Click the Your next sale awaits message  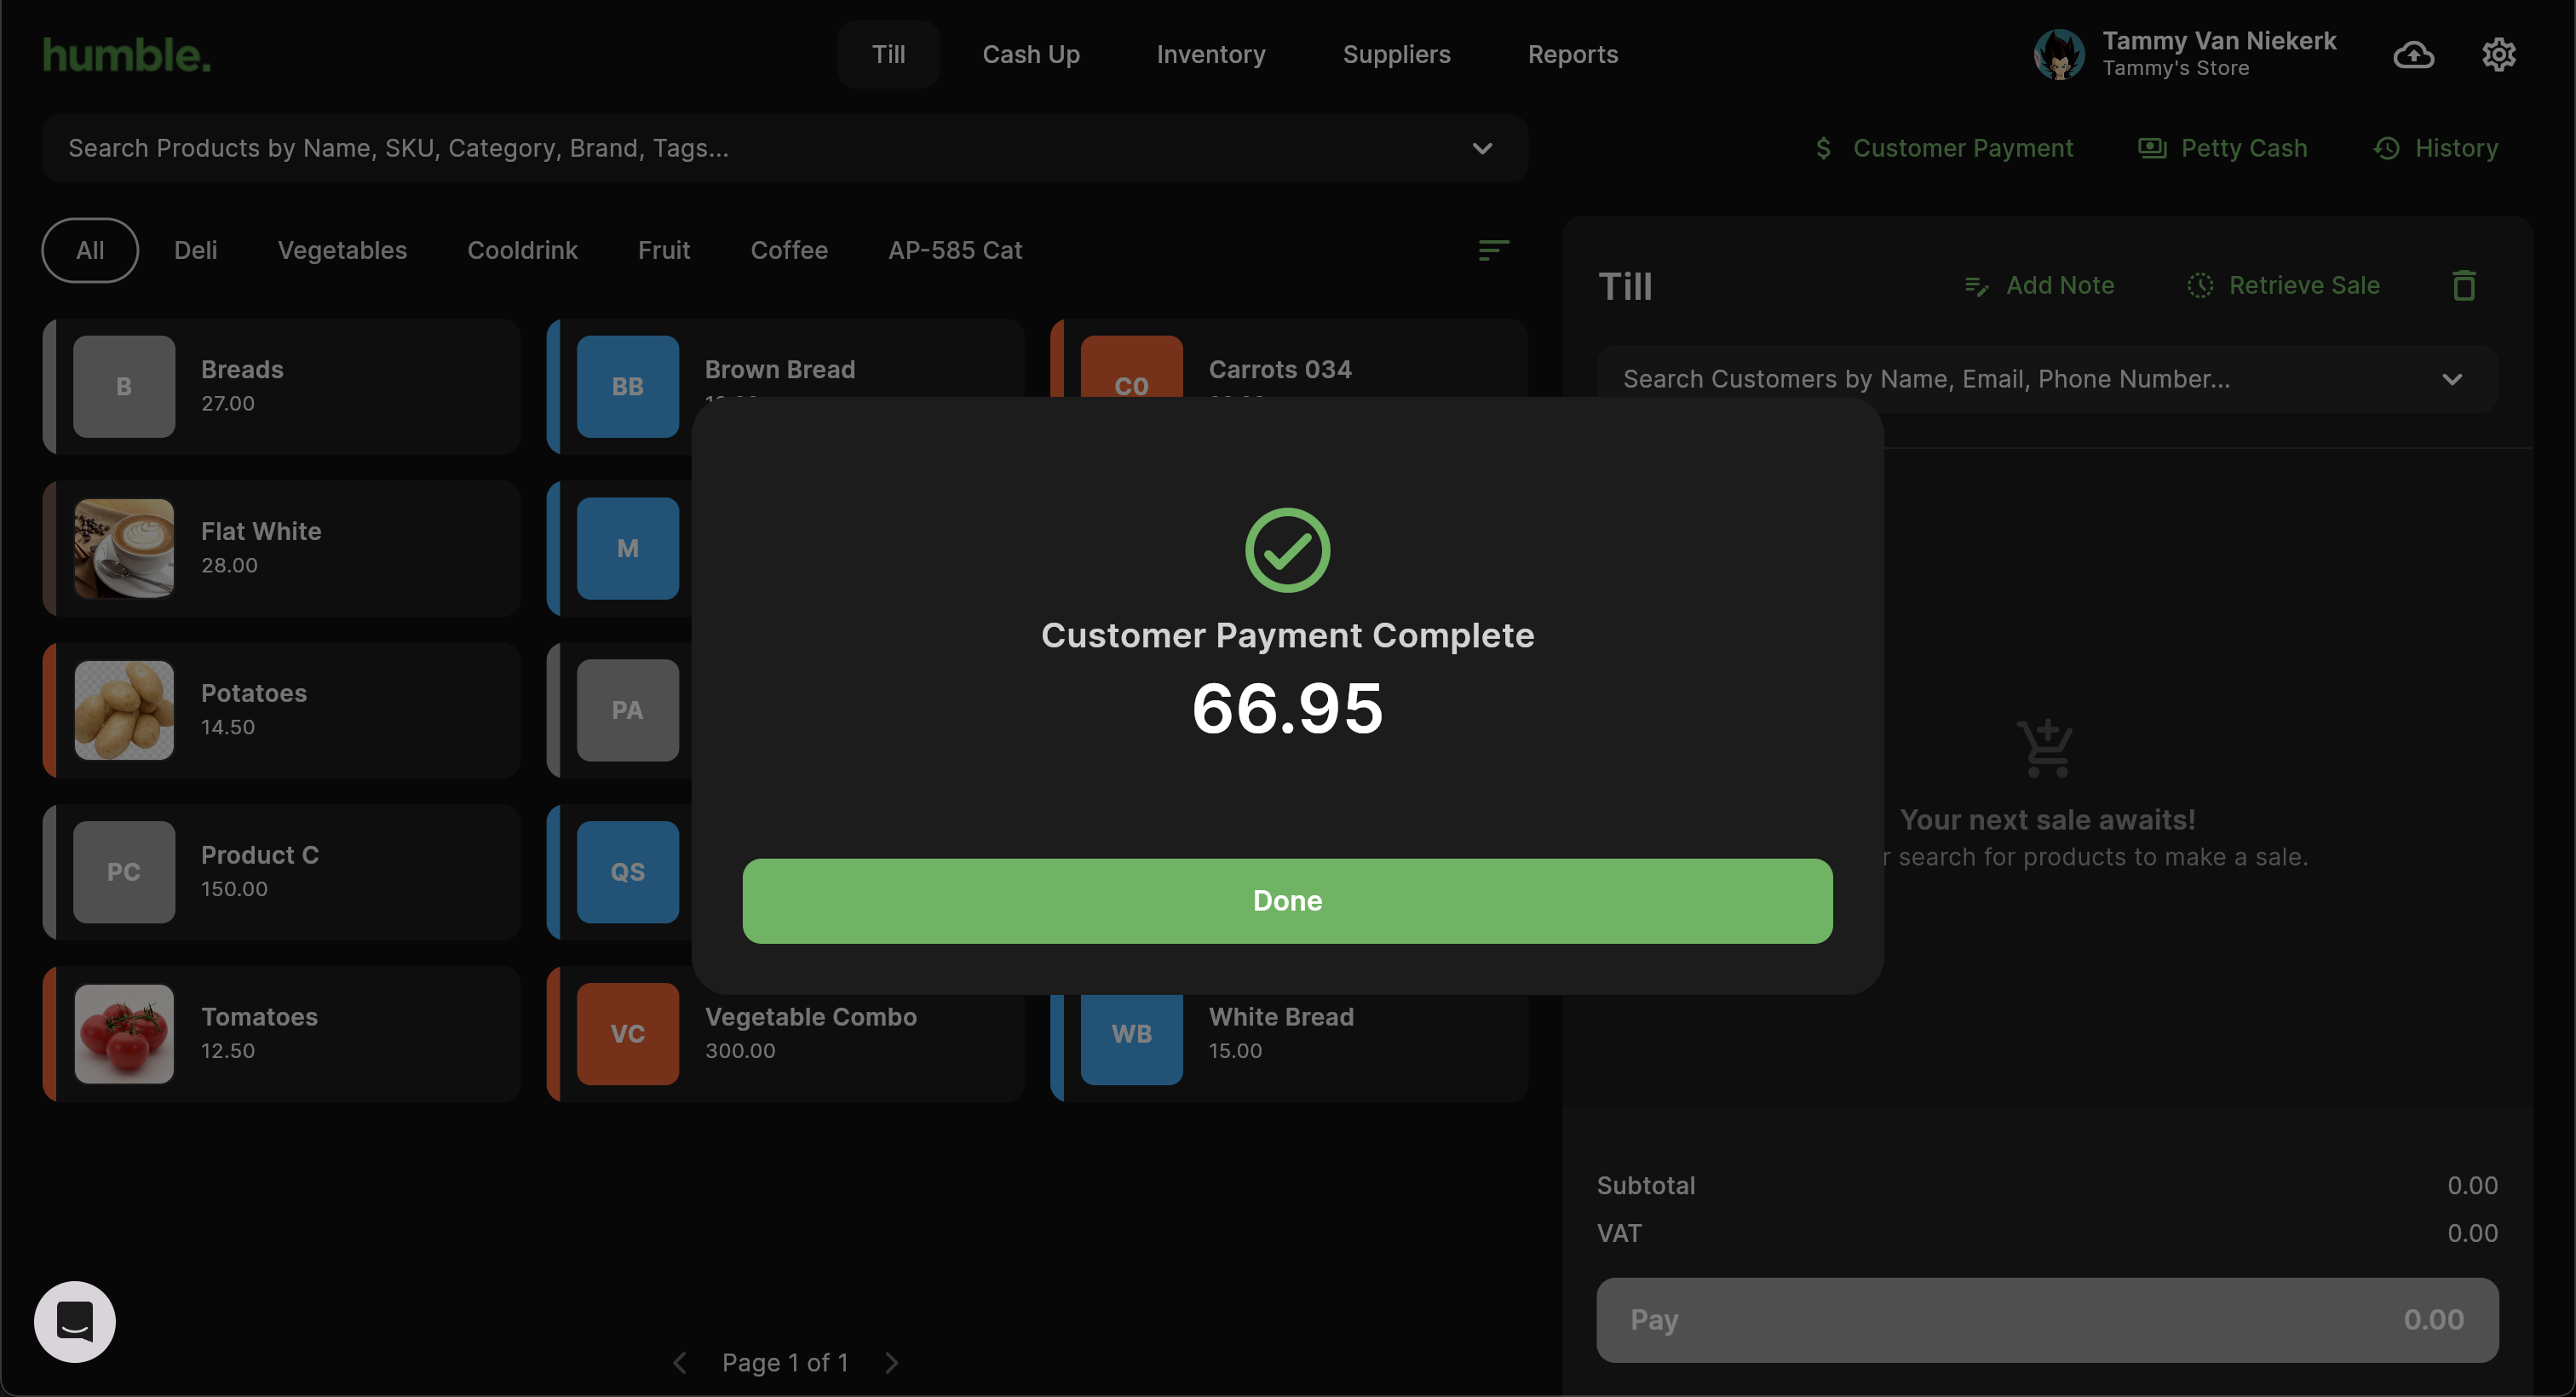[2047, 819]
